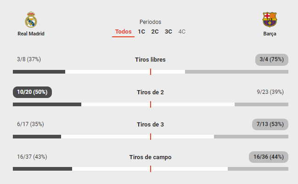Click the Real Madrid team name

31,34
